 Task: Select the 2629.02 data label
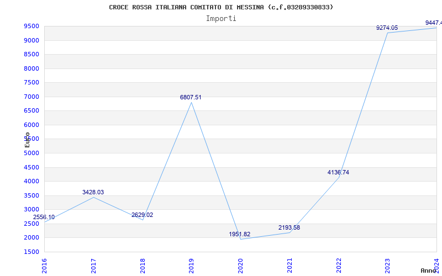pos(143,215)
